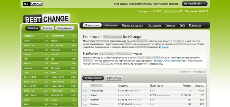
Task: Open info icon for System row
Action: [x=85, y=95]
